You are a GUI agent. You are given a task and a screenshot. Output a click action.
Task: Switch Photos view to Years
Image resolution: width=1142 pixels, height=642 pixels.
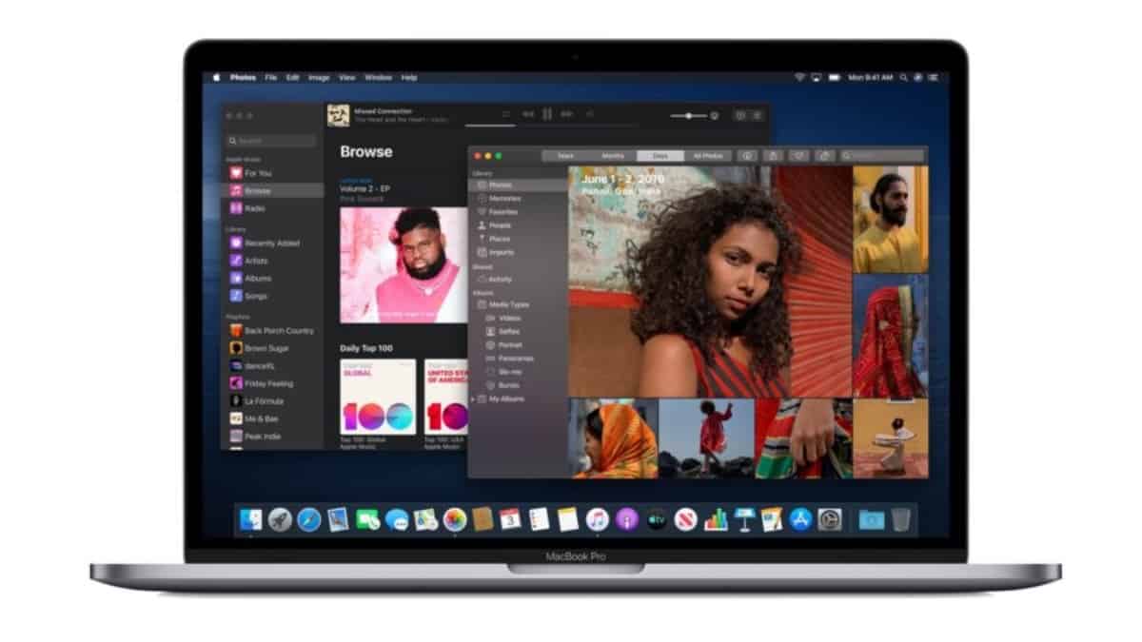pos(565,155)
